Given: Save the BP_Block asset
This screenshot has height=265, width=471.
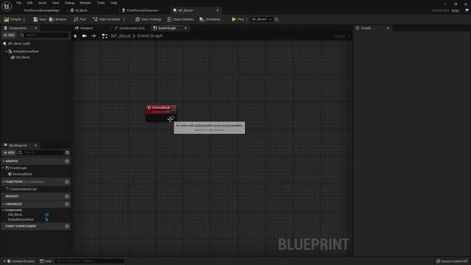Looking at the screenshot, I should [40, 19].
